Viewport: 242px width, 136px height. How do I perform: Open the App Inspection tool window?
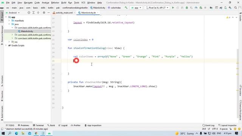pyautogui.click(x=93, y=125)
